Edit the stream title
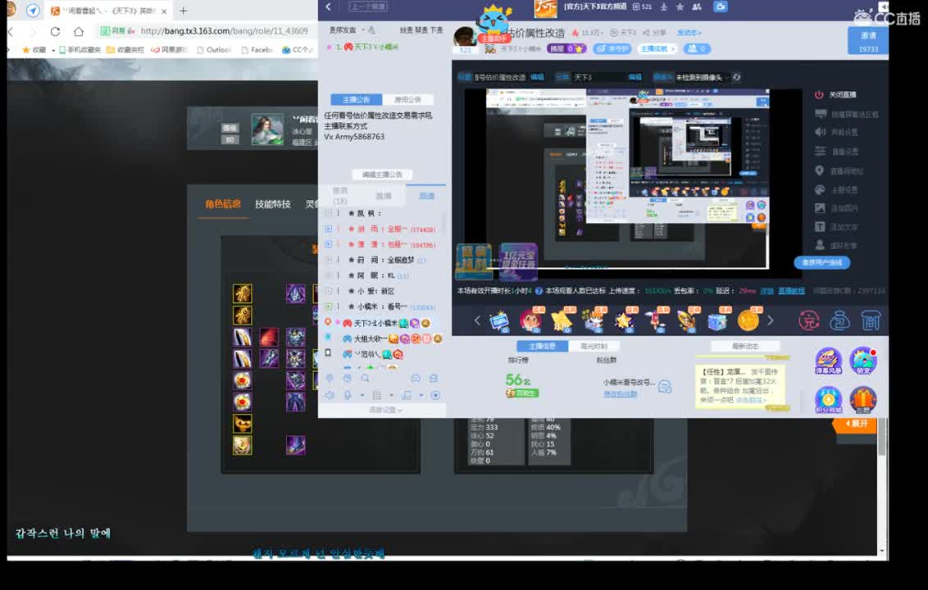The image size is (928, 590). [537, 77]
